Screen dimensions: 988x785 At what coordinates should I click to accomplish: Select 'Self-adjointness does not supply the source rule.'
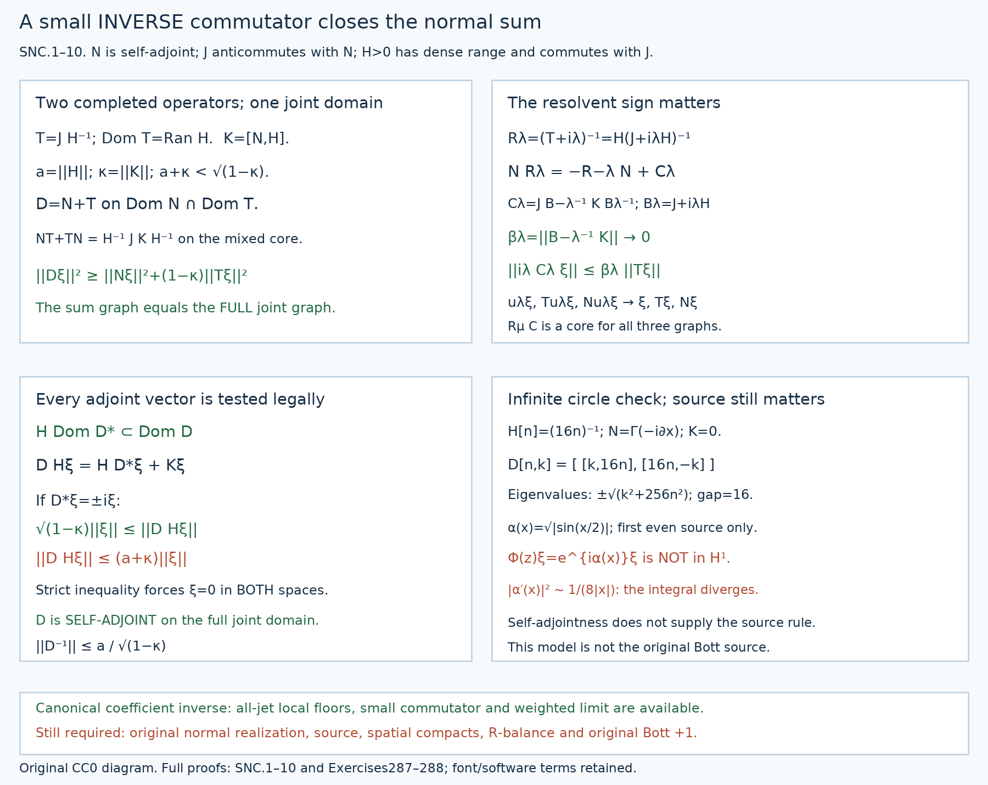661,623
